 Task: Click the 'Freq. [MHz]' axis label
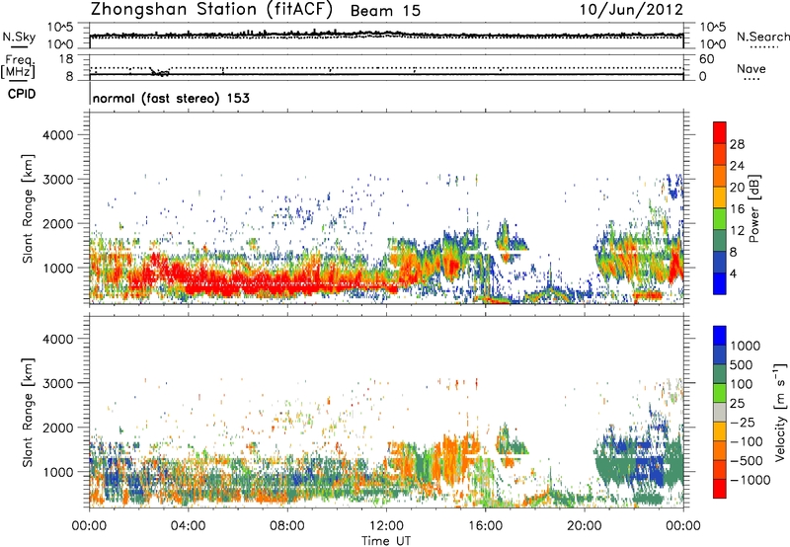click(19, 66)
